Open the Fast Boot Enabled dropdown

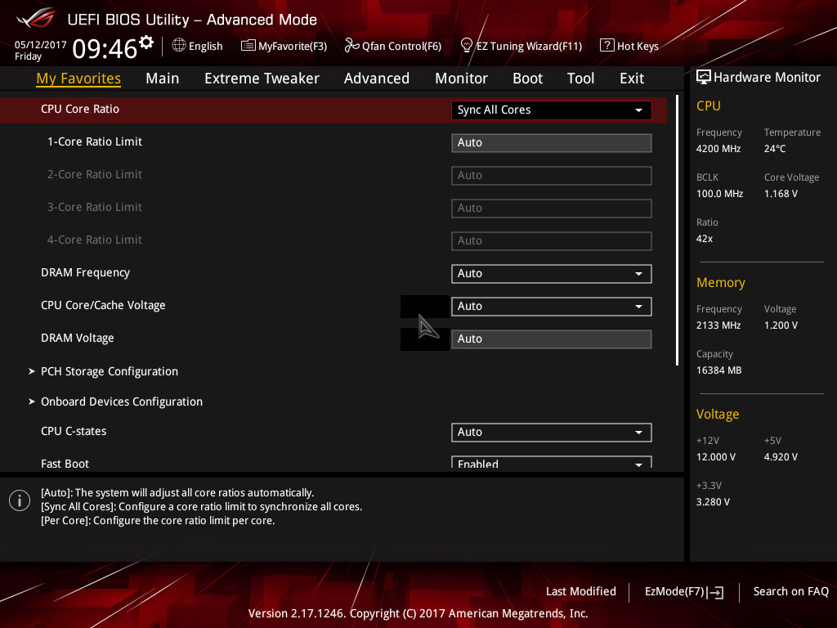tap(552, 463)
